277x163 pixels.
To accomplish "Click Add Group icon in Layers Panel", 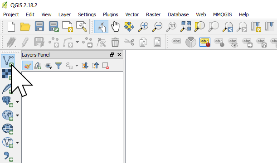I will point(38,66).
